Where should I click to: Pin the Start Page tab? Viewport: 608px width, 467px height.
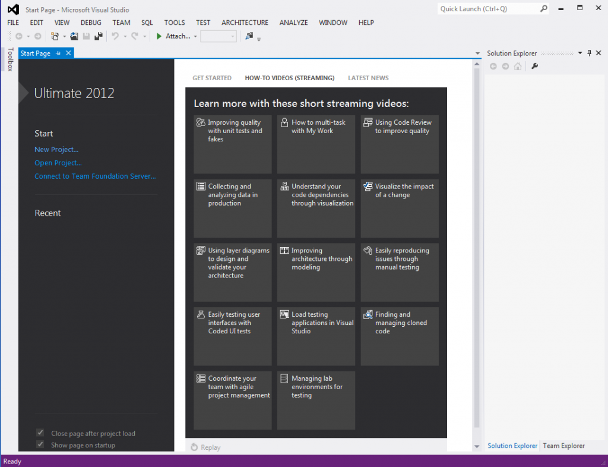pos(58,53)
